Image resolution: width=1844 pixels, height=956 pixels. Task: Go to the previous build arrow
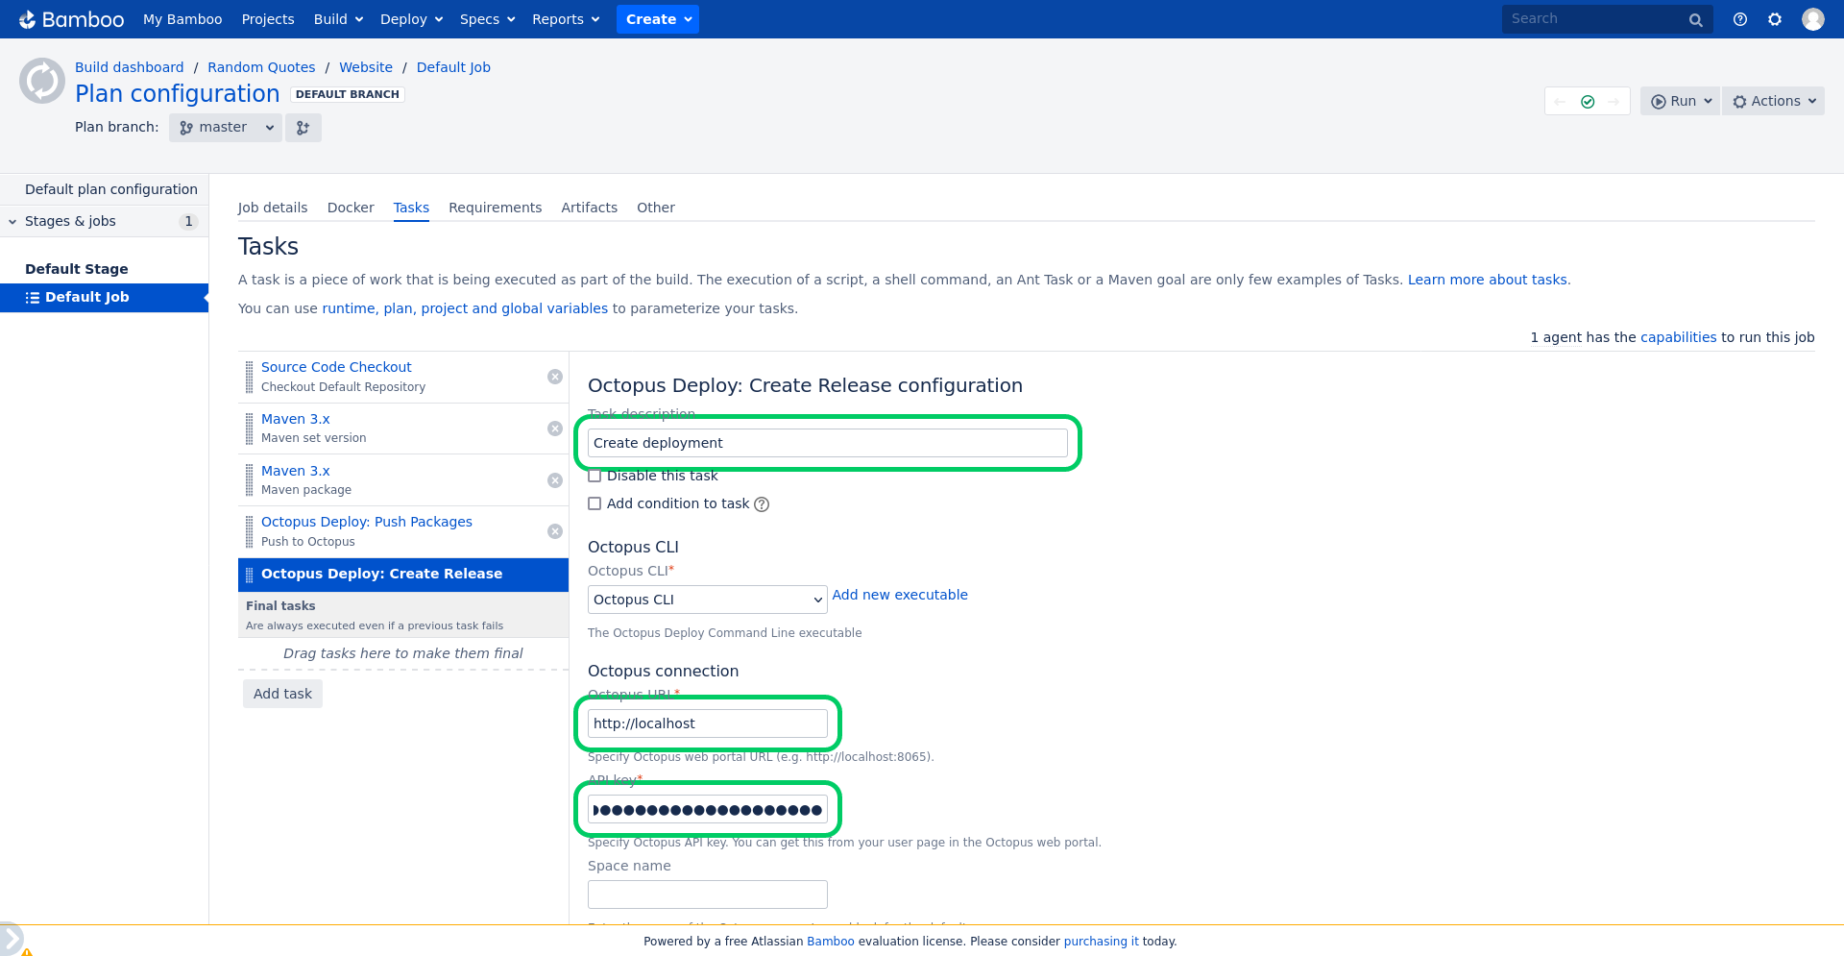[1560, 101]
